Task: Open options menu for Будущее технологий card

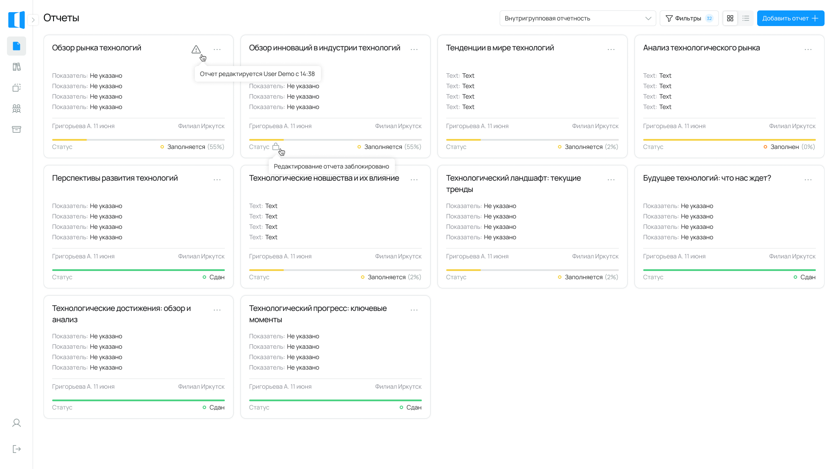Action: coord(808,180)
